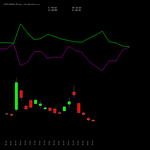Click the green indicator line peak
Screen dimensions: 150x150
(x=20, y=24)
